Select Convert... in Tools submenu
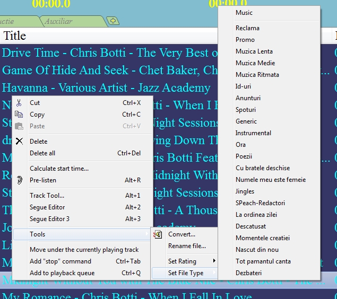 pos(185,234)
